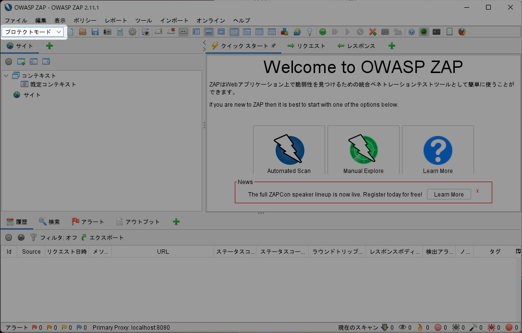The height and width of the screenshot is (333, 522).
Task: Switch to the リクエスト tab
Action: (x=306, y=46)
